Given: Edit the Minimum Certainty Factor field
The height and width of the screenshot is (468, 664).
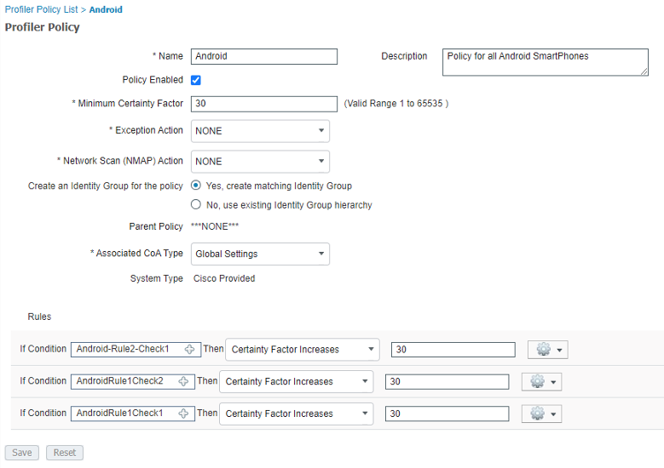Looking at the screenshot, I should coord(264,104).
